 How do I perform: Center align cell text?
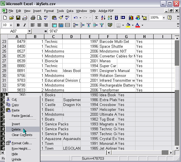[39, 25]
